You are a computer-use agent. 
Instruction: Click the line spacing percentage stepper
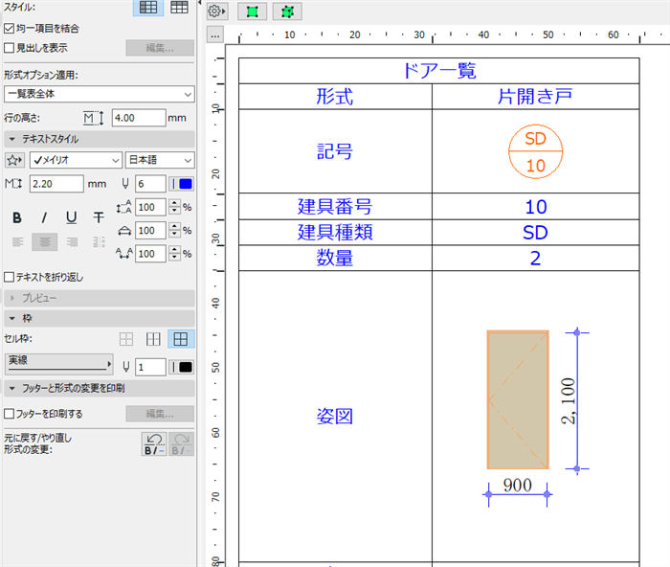(174, 208)
